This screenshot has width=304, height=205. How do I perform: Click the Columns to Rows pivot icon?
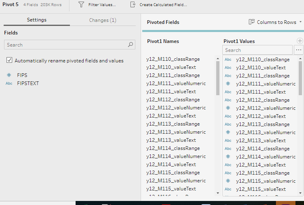[252, 22]
